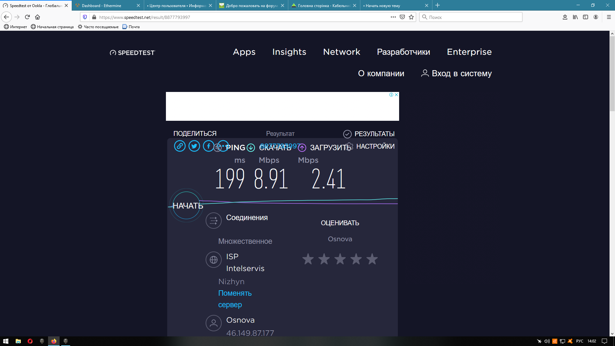Open new browser tab with plus

click(438, 5)
